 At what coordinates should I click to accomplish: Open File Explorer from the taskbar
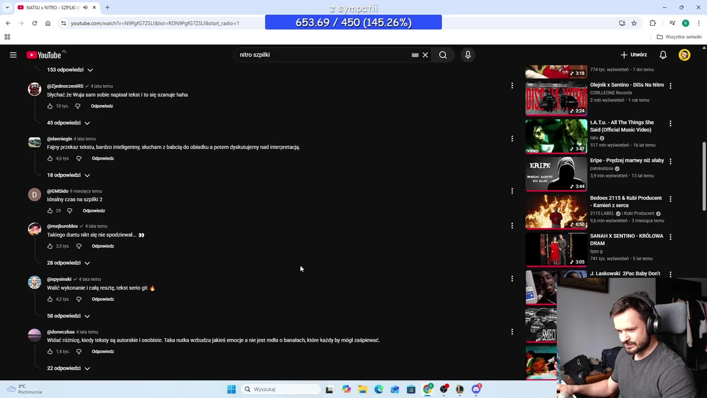point(362,389)
